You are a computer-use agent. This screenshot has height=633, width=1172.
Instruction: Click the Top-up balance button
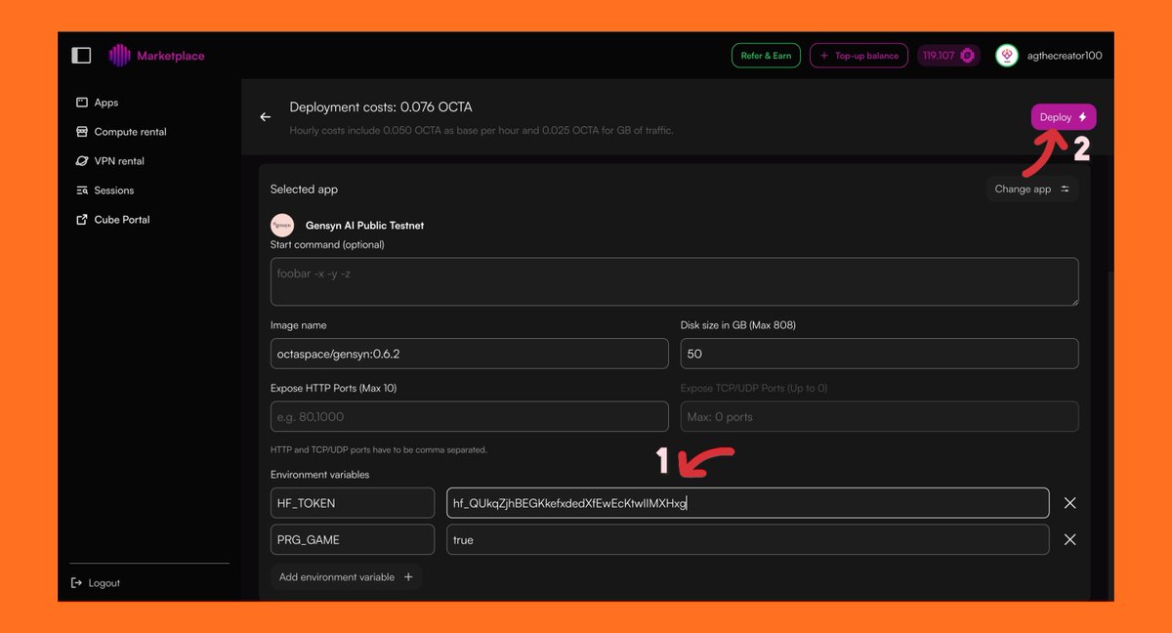859,56
